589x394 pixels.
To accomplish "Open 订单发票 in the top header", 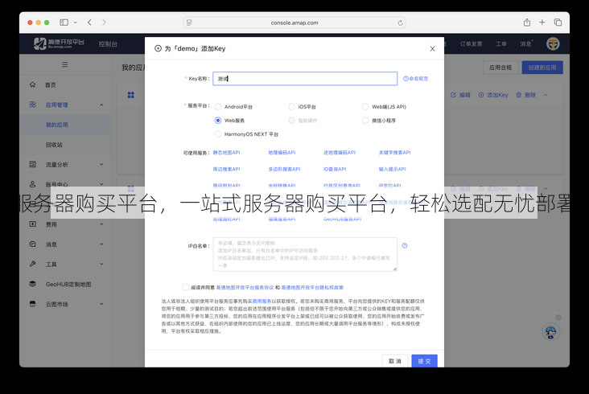I will (471, 44).
